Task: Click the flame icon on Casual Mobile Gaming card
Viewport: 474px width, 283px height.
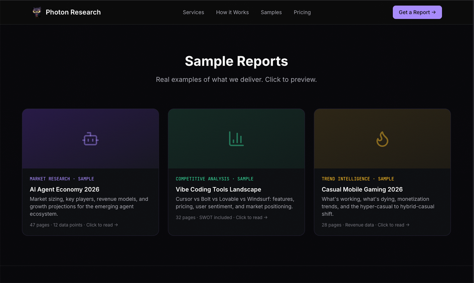Action: tap(382, 138)
